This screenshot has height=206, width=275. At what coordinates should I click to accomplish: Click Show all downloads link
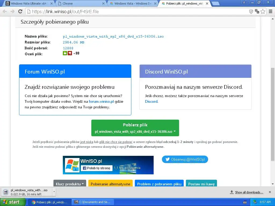click(x=249, y=192)
